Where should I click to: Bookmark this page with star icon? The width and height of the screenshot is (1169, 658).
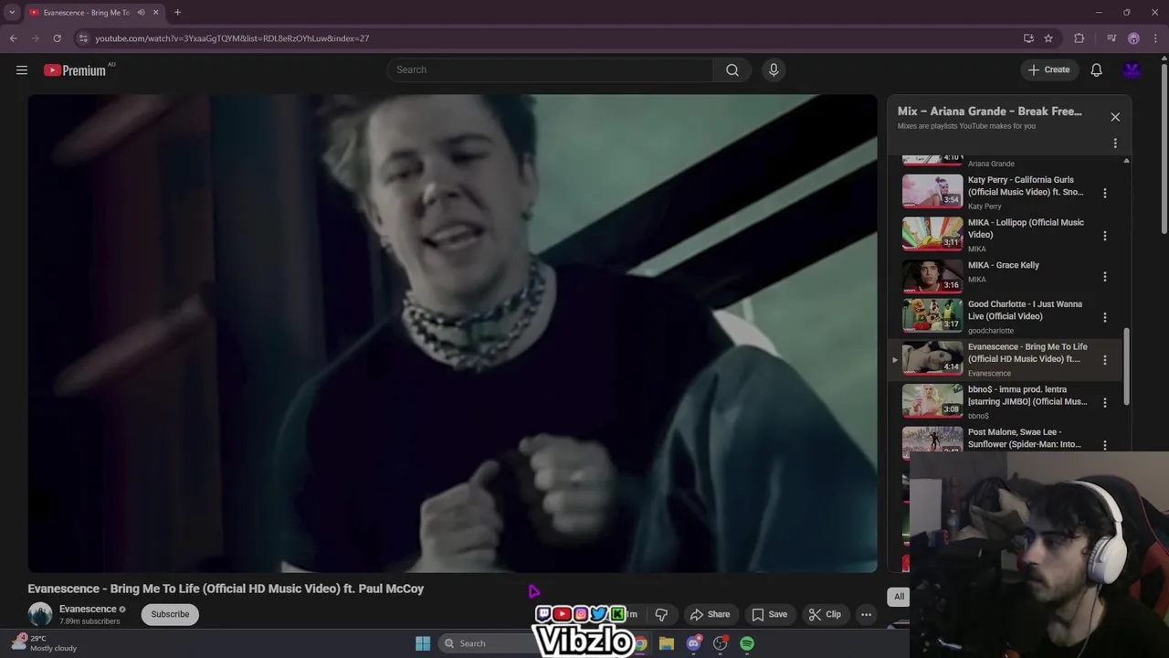tap(1048, 38)
